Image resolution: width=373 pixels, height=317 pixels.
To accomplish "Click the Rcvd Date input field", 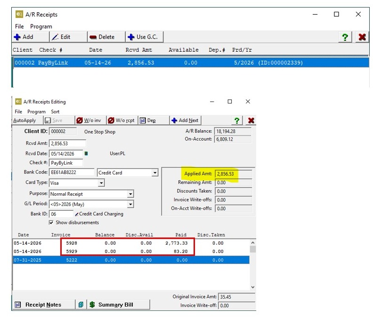I will [66, 154].
